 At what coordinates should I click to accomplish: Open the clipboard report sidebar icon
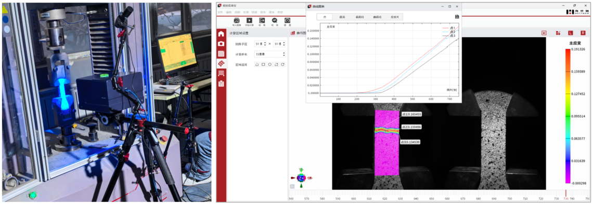tap(221, 84)
